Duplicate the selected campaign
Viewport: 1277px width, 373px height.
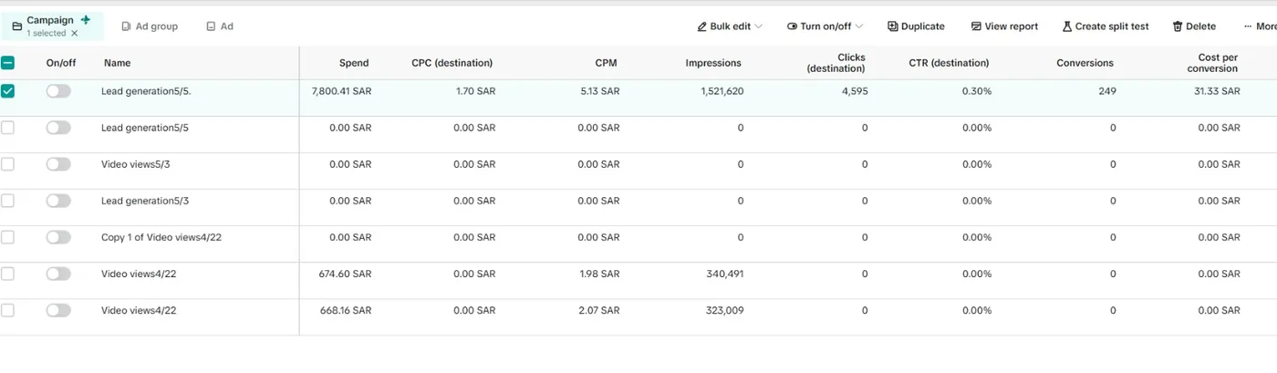pyautogui.click(x=916, y=26)
